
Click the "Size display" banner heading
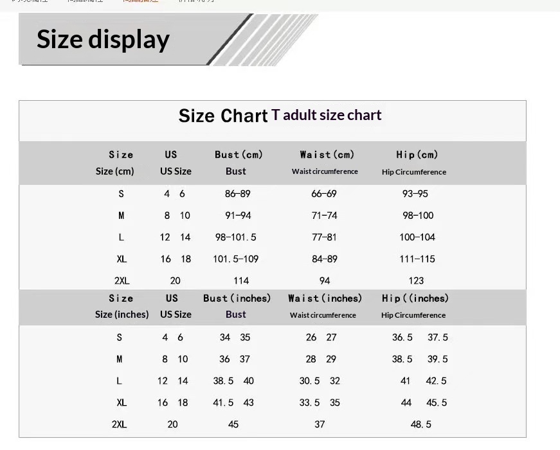point(103,39)
